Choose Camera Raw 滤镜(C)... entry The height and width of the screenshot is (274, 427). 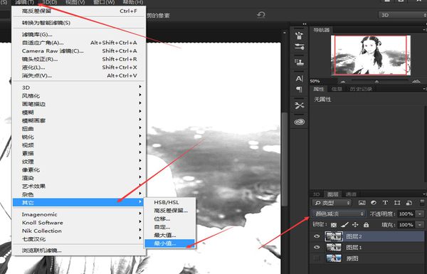(x=79, y=51)
